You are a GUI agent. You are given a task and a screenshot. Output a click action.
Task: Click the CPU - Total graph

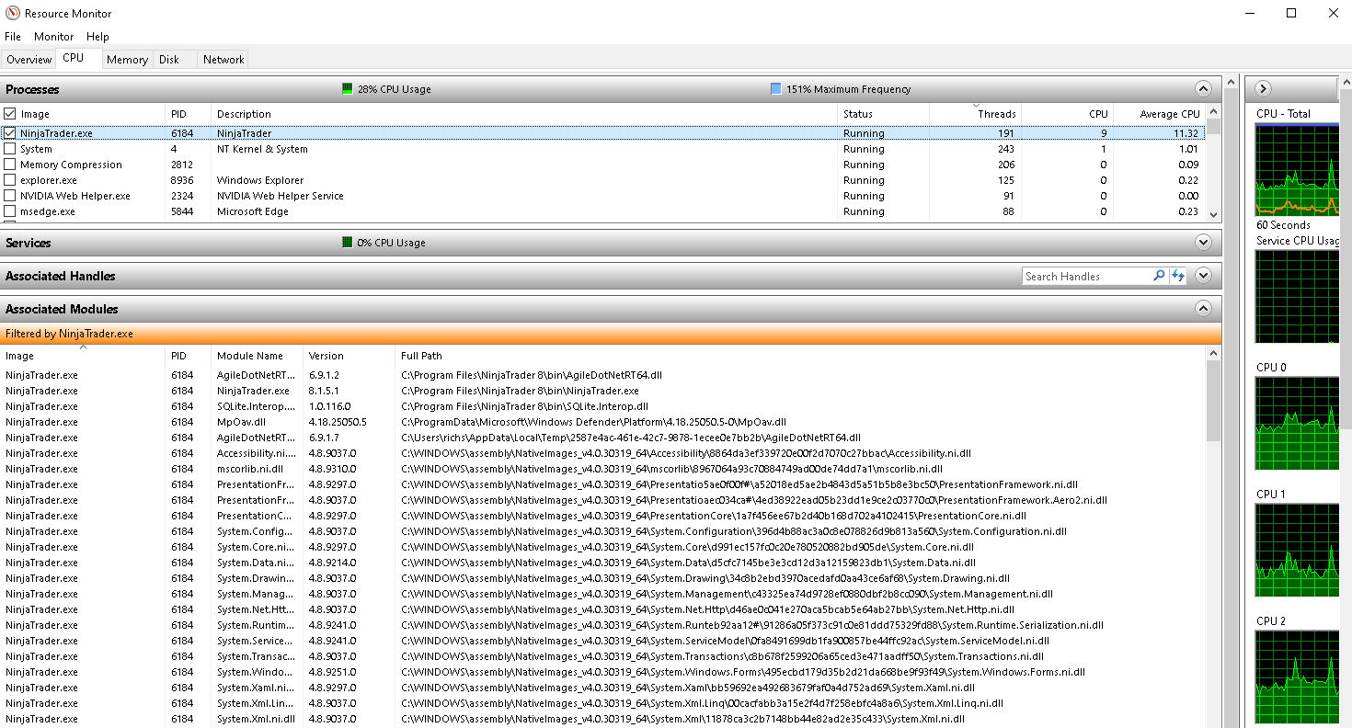click(1298, 170)
